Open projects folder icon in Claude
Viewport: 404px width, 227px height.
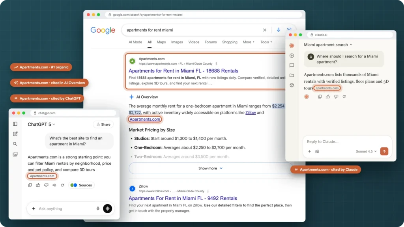pos(292,75)
